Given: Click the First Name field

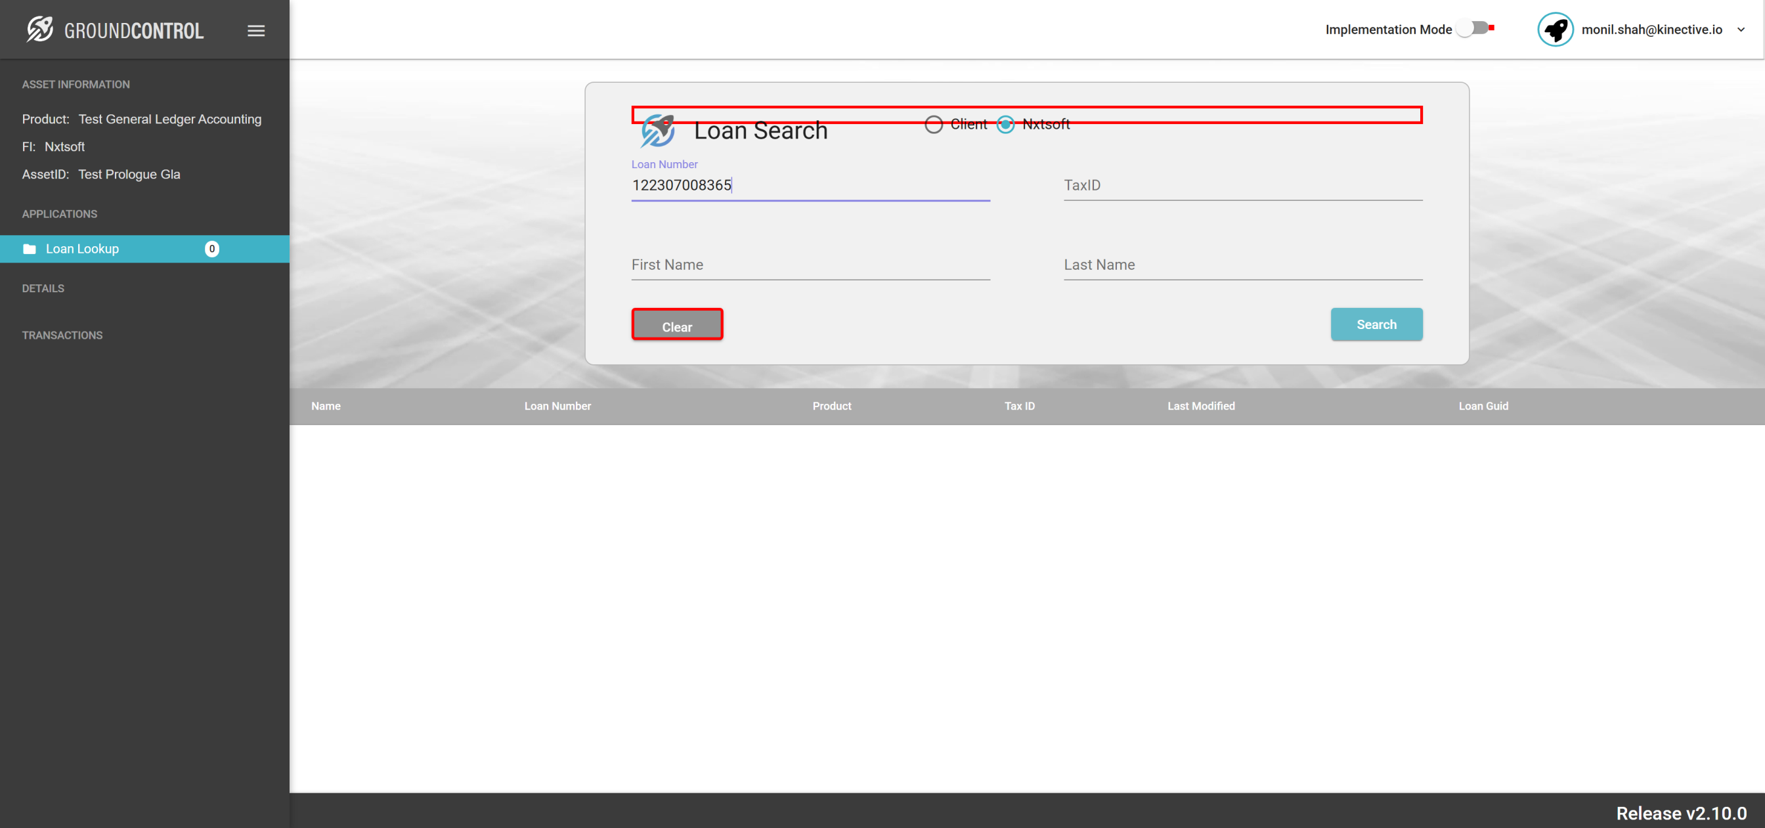Looking at the screenshot, I should pyautogui.click(x=810, y=265).
